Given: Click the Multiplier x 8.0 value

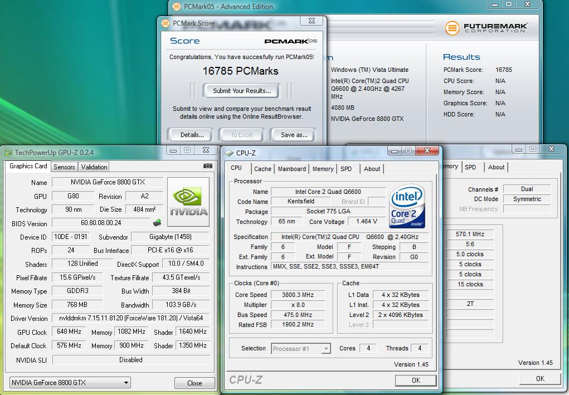Looking at the screenshot, I should pos(298,305).
